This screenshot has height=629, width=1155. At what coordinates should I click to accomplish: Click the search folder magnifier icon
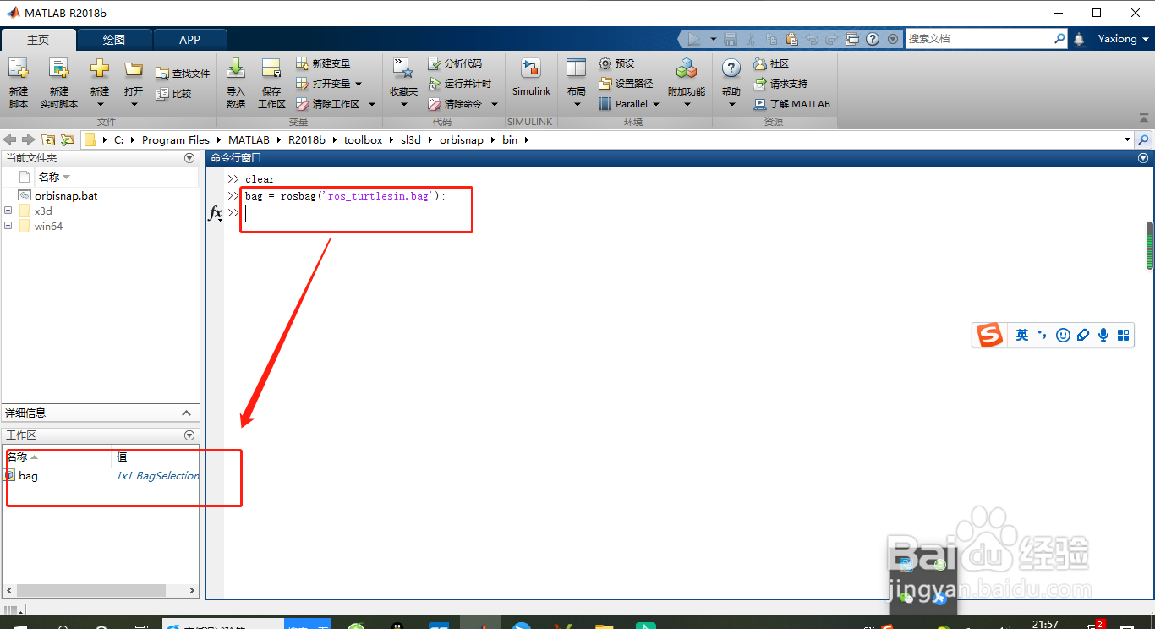1144,139
